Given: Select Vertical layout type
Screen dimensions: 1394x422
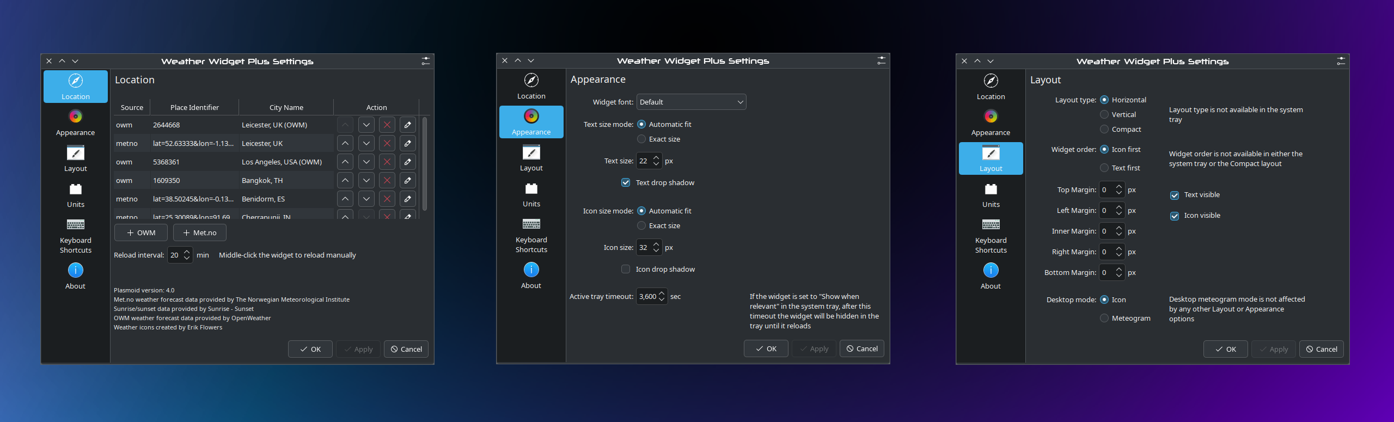Looking at the screenshot, I should click(x=1118, y=115).
